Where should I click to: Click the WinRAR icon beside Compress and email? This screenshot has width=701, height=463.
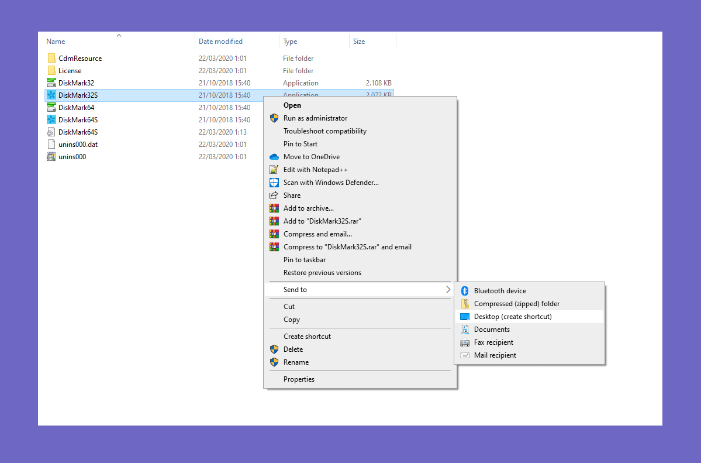274,234
